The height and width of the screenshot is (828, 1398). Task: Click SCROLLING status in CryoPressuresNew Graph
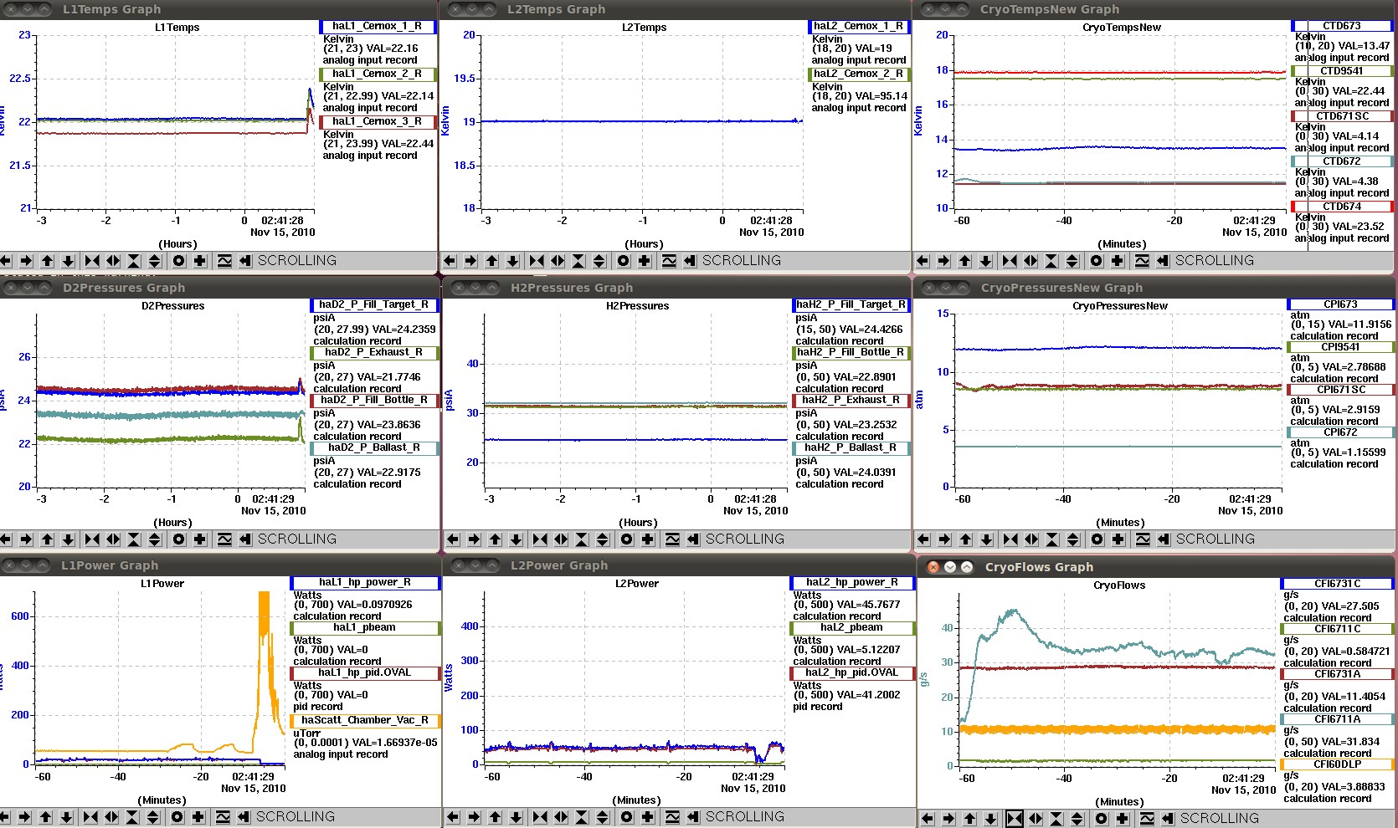point(1216,539)
